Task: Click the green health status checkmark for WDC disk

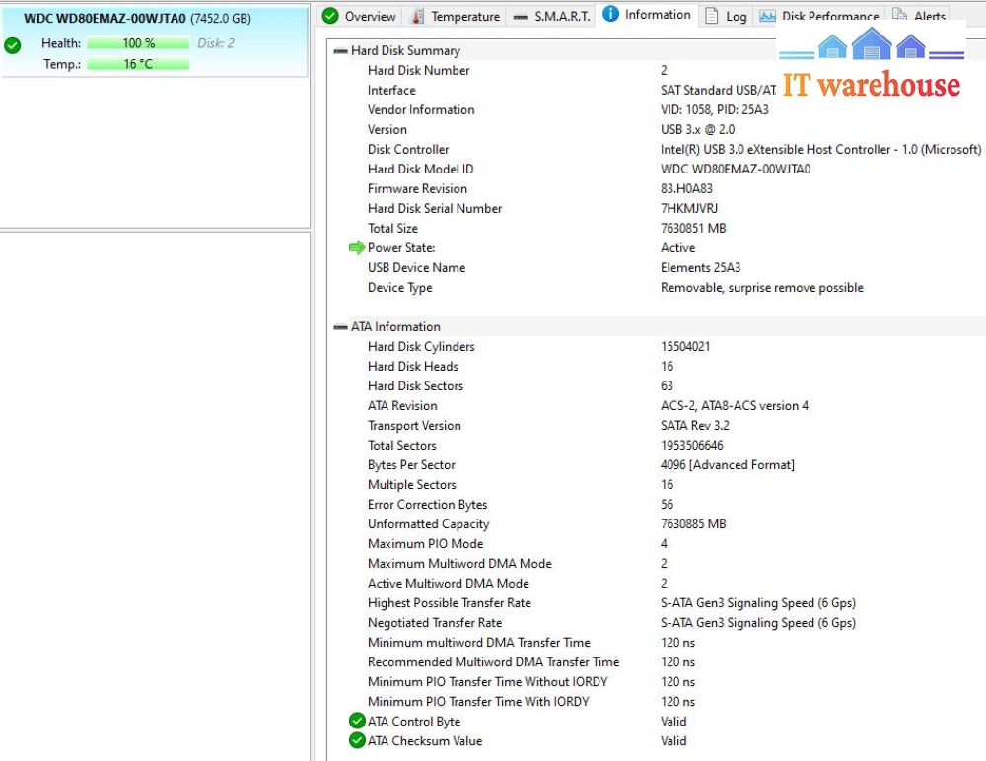Action: tap(12, 44)
